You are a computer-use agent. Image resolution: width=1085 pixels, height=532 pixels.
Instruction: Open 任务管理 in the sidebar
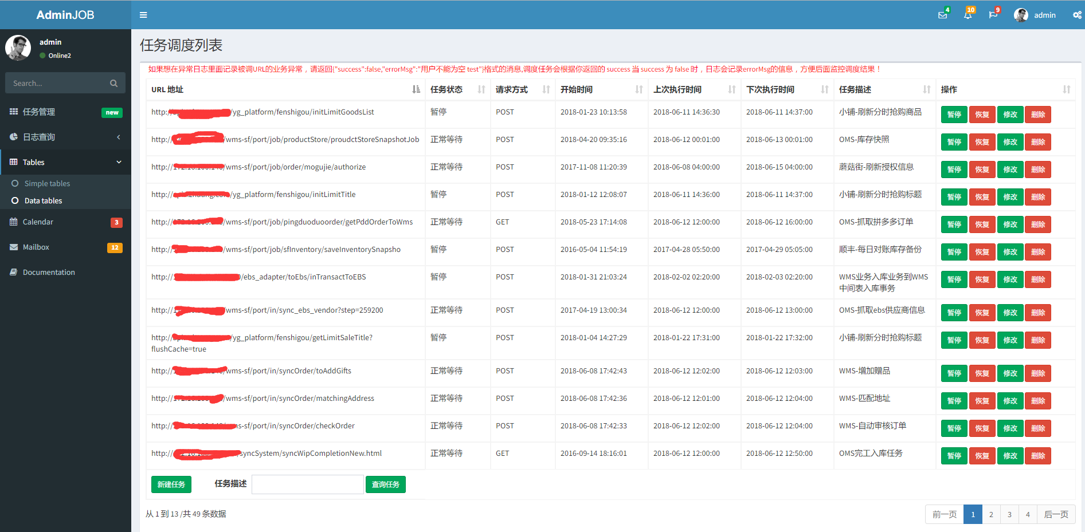pyautogui.click(x=65, y=112)
